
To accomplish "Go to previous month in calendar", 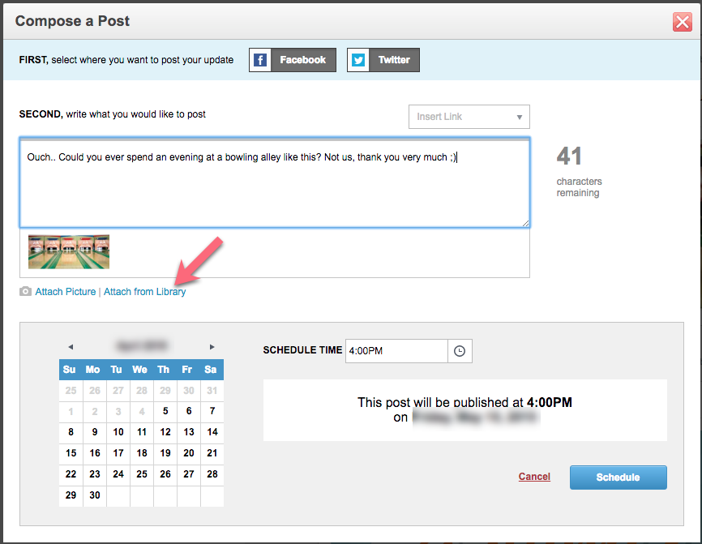I will (71, 347).
